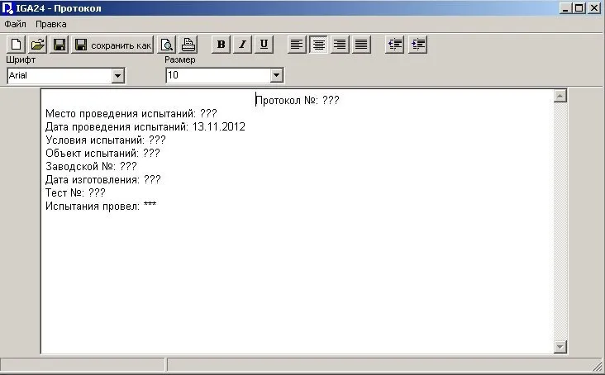Minimize the IGA24 window
Viewport: 605px width, 375px height.
[x=565, y=8]
